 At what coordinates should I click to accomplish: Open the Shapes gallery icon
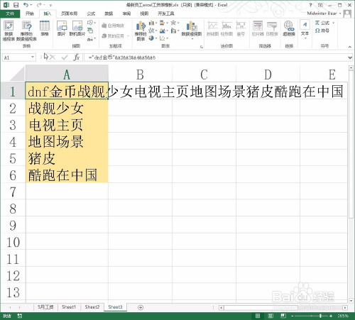point(91,23)
